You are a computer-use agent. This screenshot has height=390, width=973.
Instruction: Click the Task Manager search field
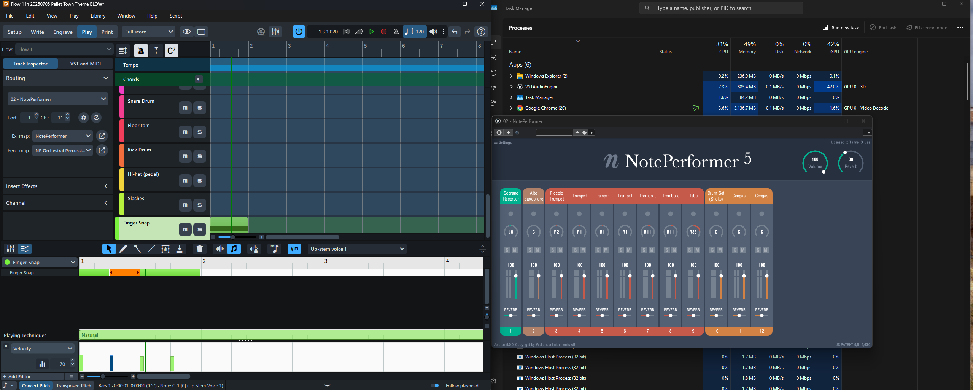pos(721,8)
